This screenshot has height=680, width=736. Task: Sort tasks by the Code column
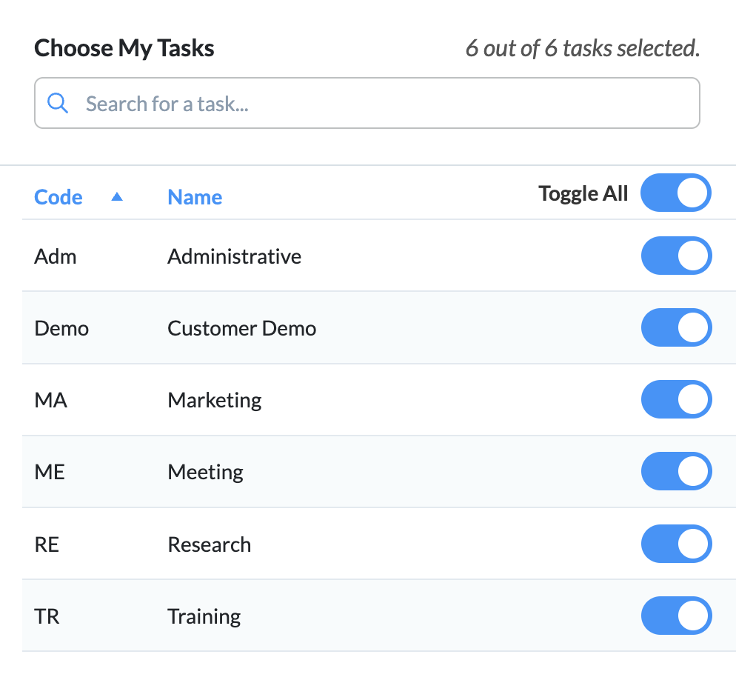pyautogui.click(x=58, y=197)
